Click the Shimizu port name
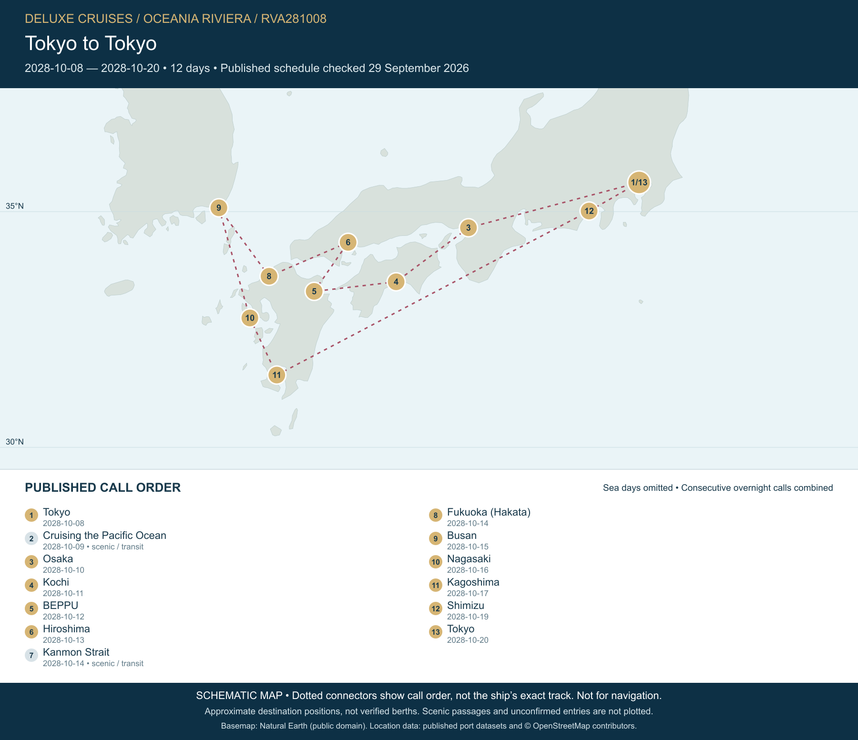 pyautogui.click(x=466, y=606)
